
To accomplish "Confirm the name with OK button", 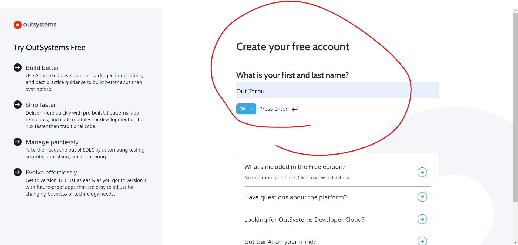I will [246, 109].
